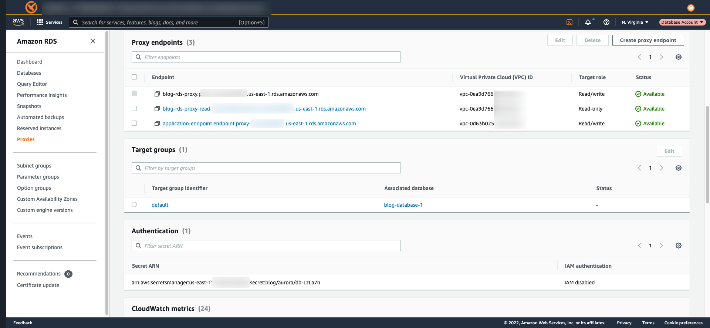The width and height of the screenshot is (710, 328).
Task: Click the Filter by target groups field
Action: tap(266, 168)
